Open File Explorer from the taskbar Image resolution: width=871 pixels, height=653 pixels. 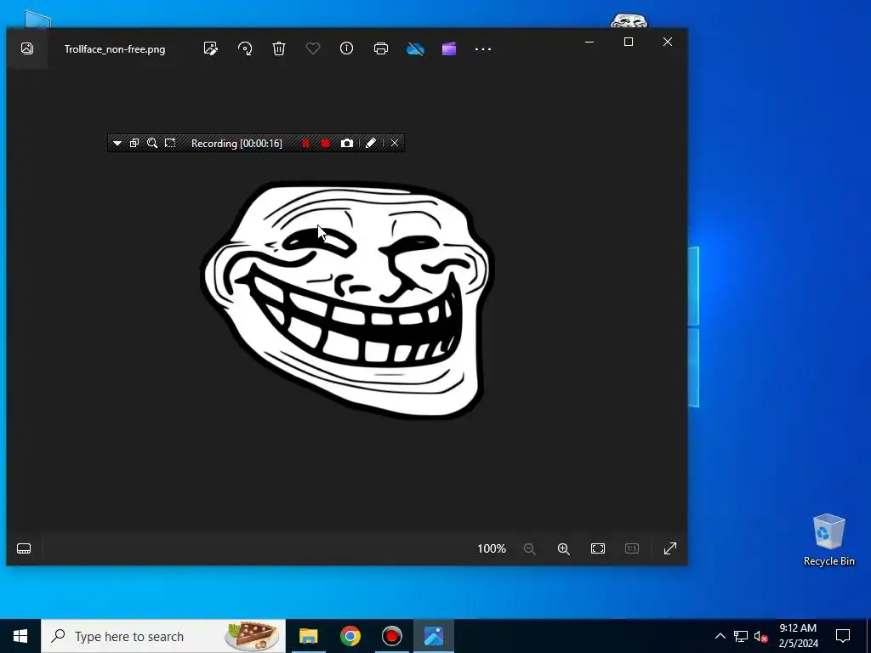click(308, 636)
